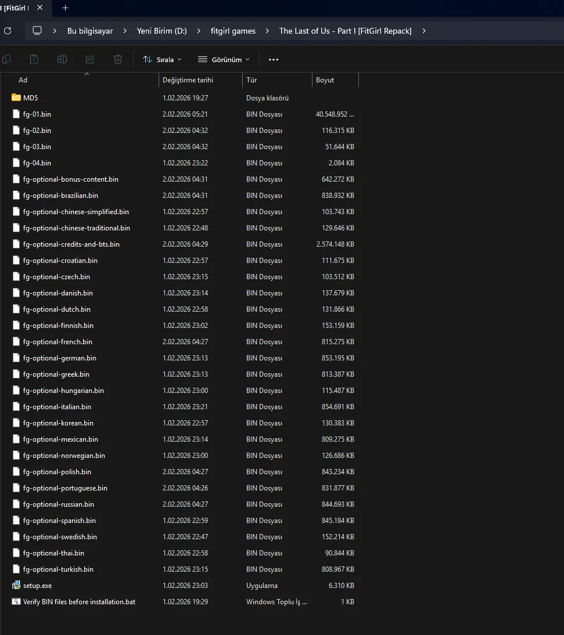
Task: Open the Görünüm view dropdown
Action: pyautogui.click(x=224, y=60)
